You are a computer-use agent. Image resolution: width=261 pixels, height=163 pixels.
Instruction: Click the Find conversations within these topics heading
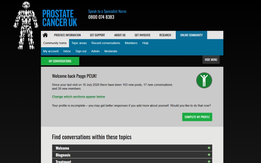(92, 137)
